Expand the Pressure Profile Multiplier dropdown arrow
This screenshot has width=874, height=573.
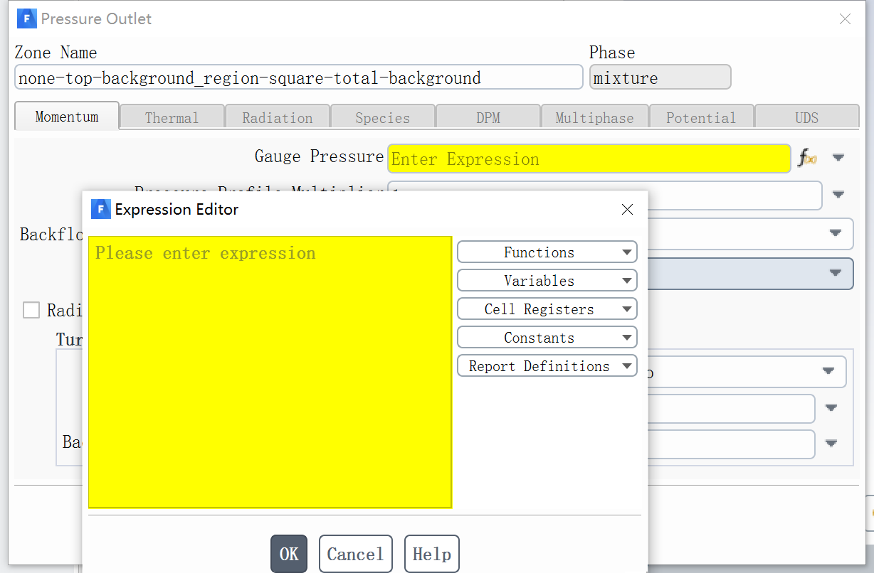[x=838, y=194]
